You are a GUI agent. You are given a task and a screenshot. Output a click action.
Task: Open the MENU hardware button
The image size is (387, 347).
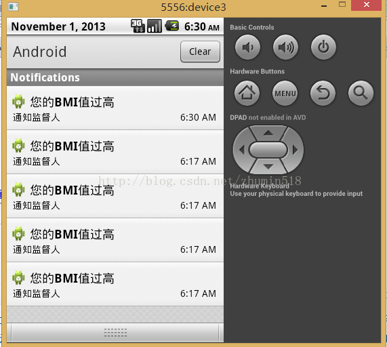tap(285, 93)
